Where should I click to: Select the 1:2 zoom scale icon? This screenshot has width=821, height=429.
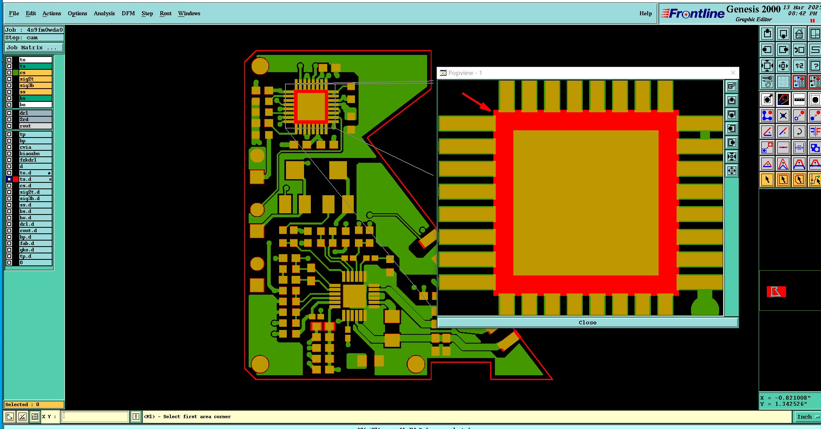click(799, 66)
